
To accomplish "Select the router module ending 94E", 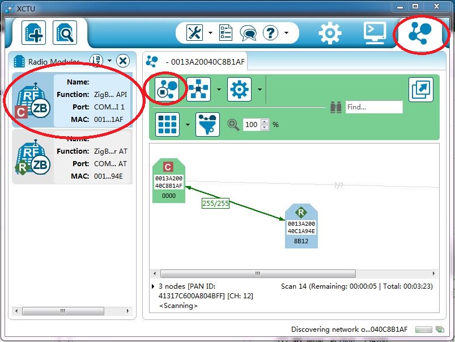I will click(73, 157).
